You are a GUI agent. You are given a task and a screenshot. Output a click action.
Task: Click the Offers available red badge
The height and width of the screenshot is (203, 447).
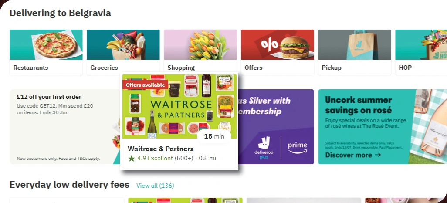pos(145,85)
